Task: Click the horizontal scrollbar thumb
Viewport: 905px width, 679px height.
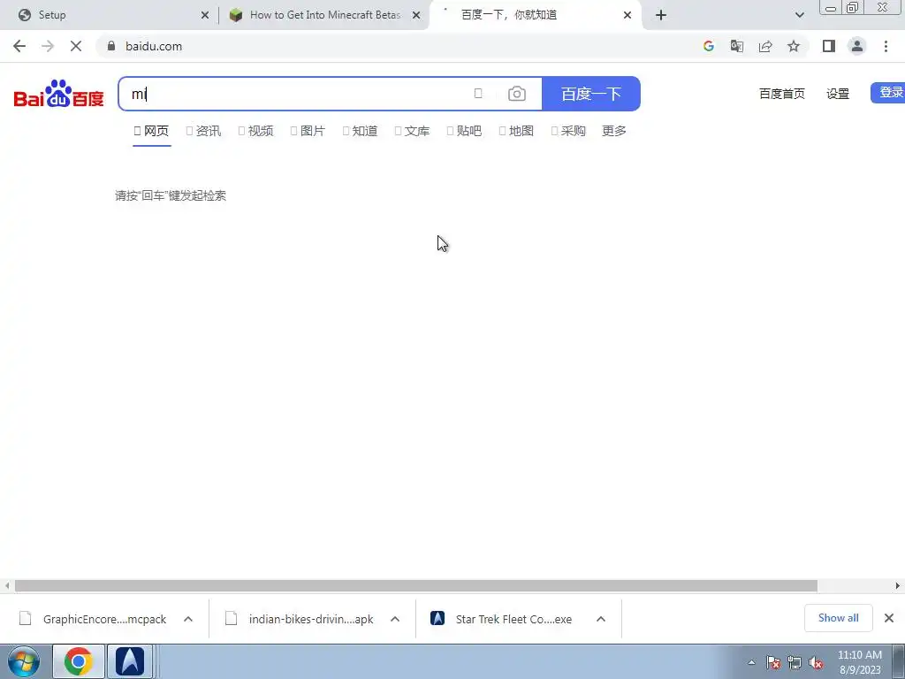Action: coord(416,586)
